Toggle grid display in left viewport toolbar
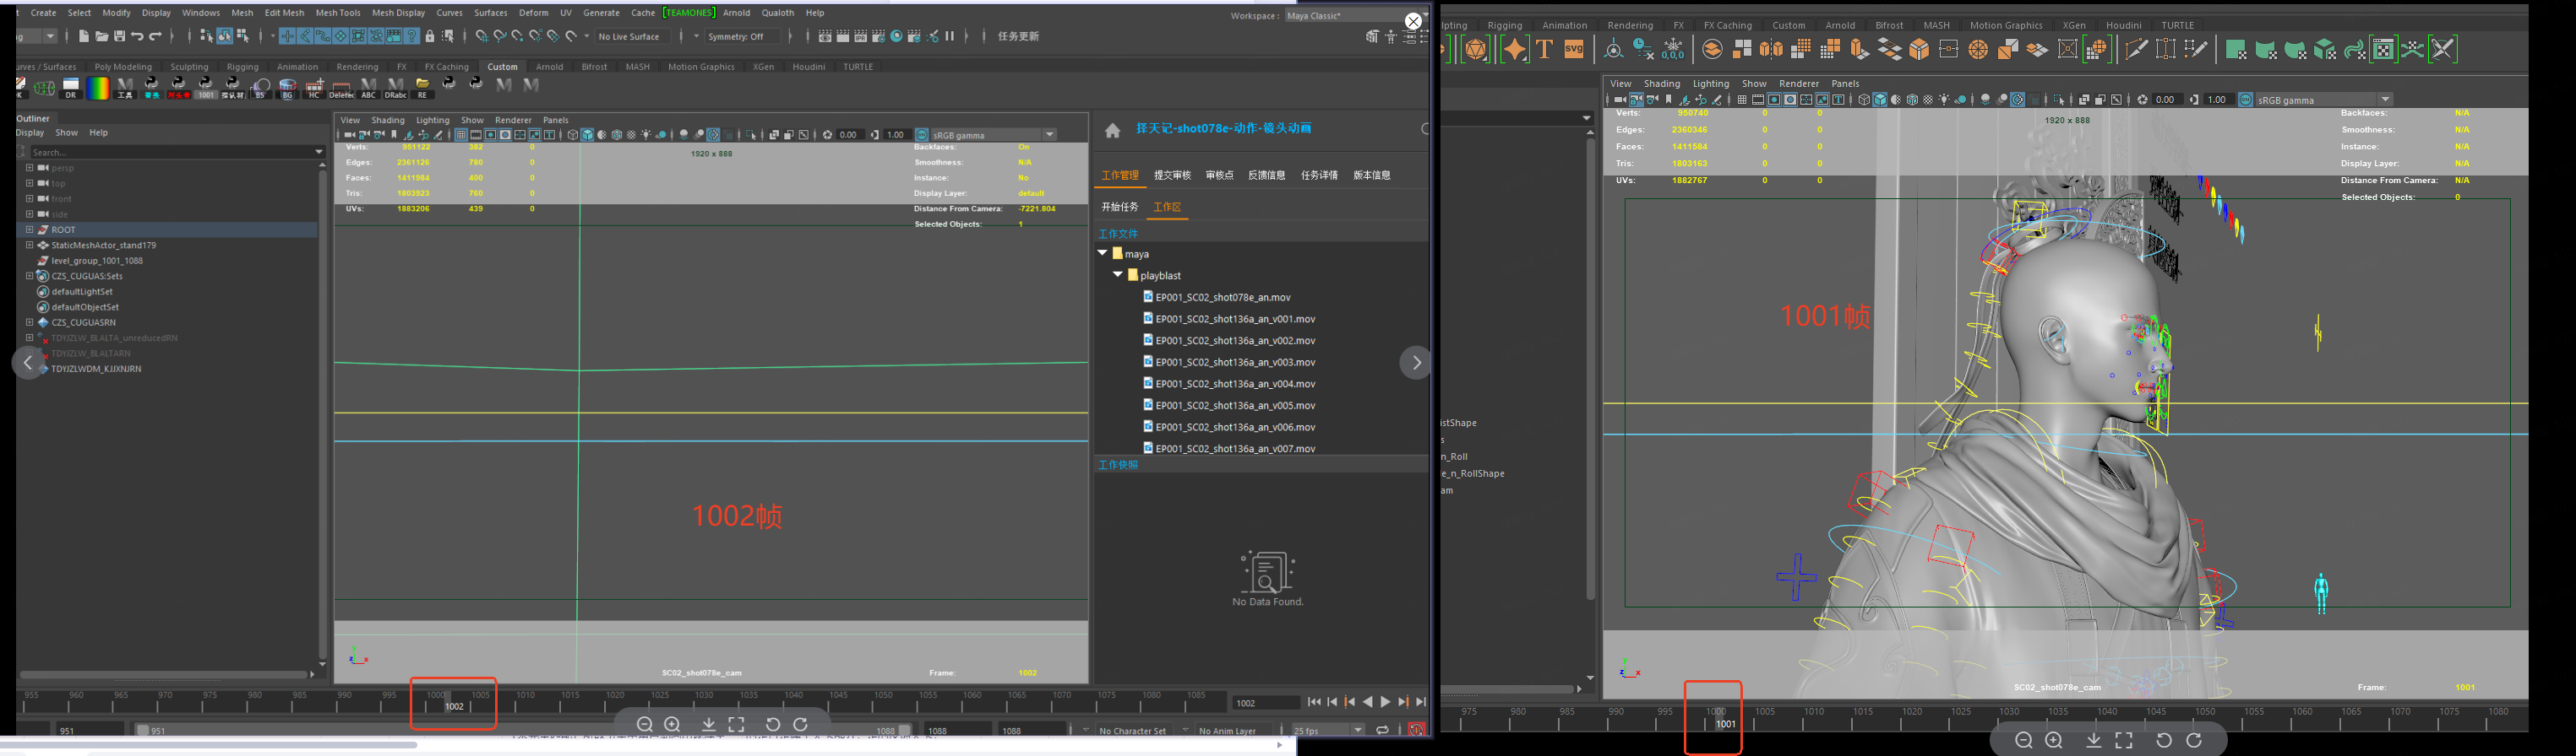Viewport: 2576px width, 756px height. tap(461, 135)
